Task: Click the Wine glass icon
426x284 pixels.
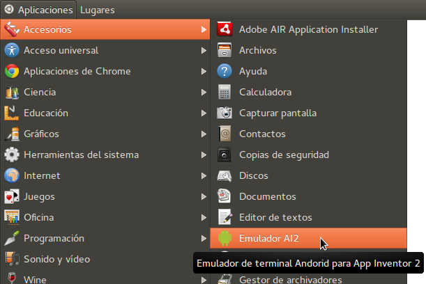Action: click(x=12, y=278)
